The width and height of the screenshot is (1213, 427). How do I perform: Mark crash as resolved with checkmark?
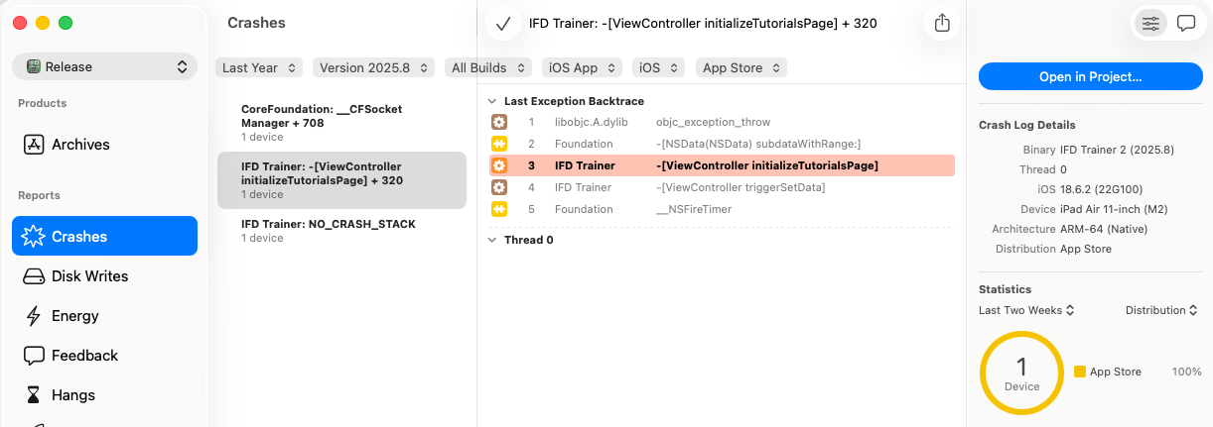(503, 24)
